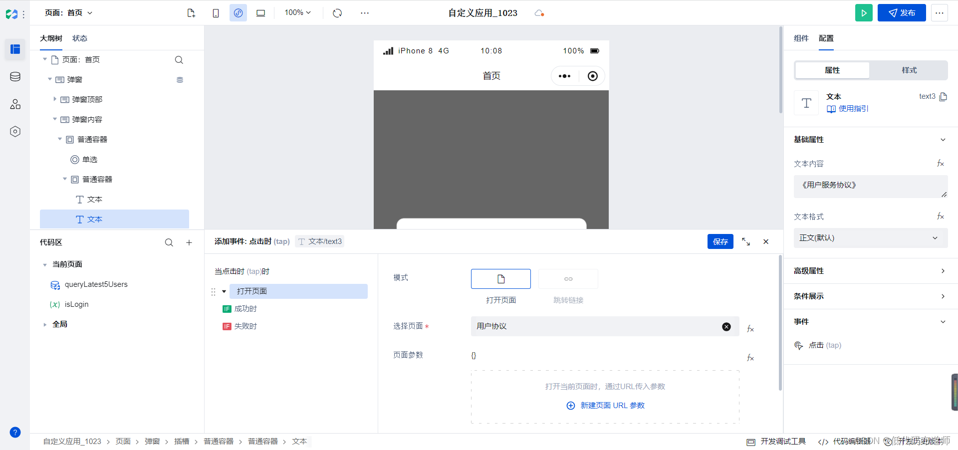
Task: Open the data source sidebar icon
Action: click(15, 76)
